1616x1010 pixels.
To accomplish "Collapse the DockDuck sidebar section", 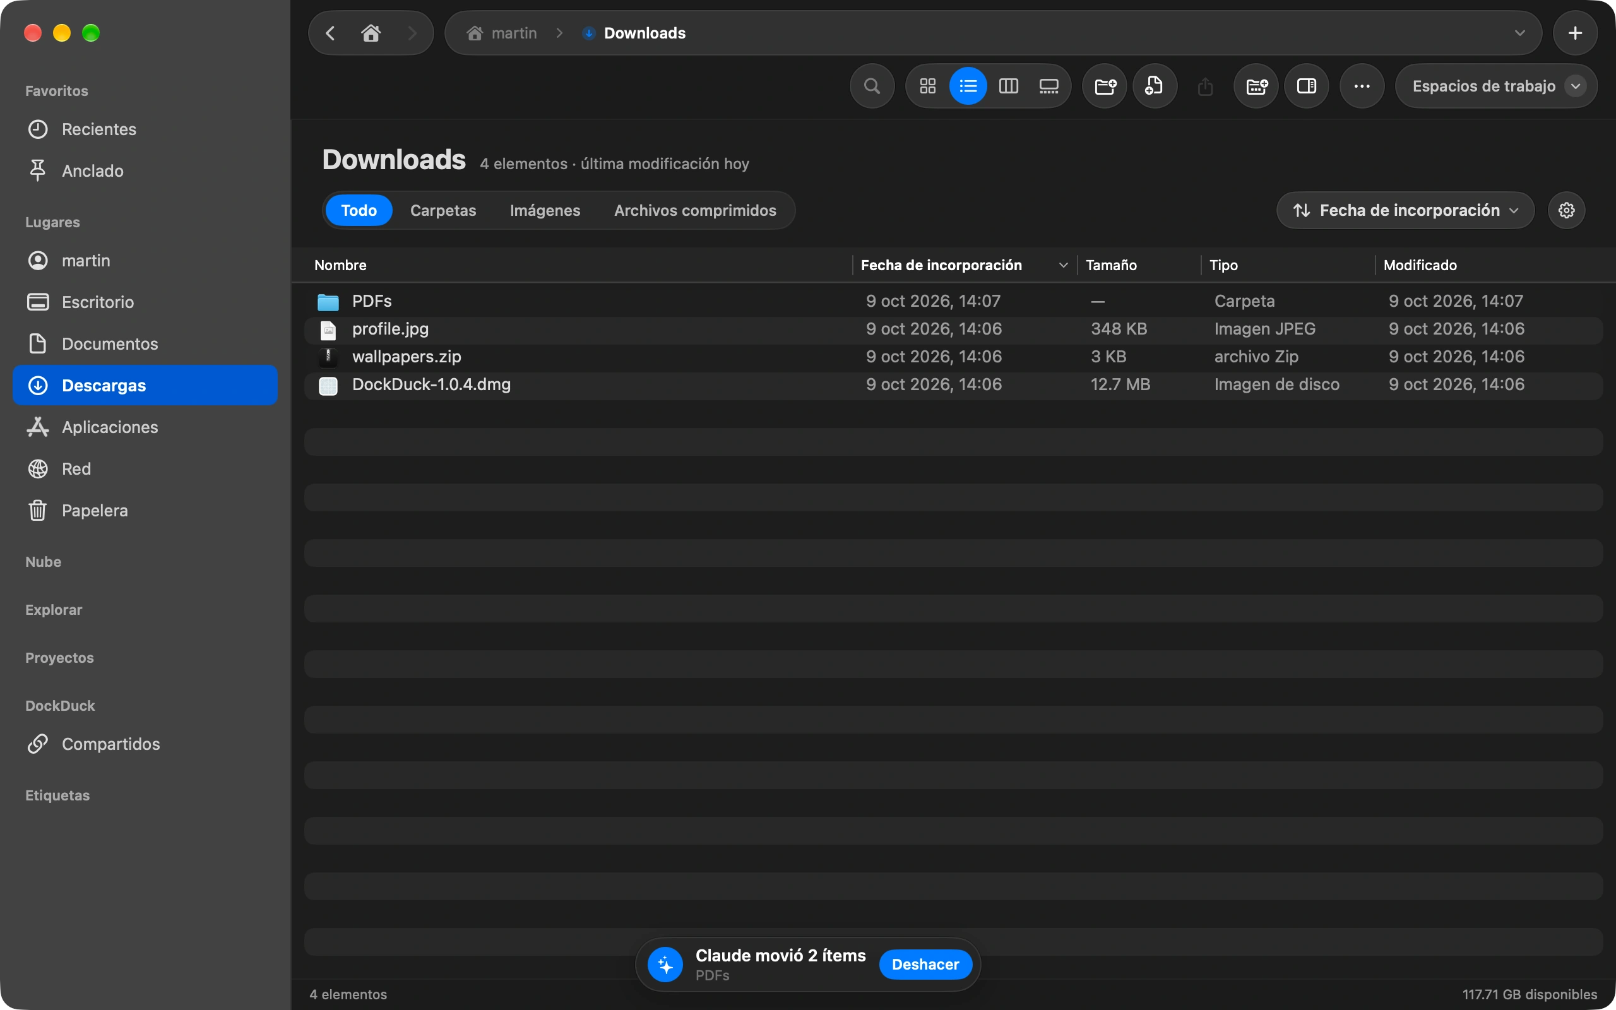I will pos(60,706).
